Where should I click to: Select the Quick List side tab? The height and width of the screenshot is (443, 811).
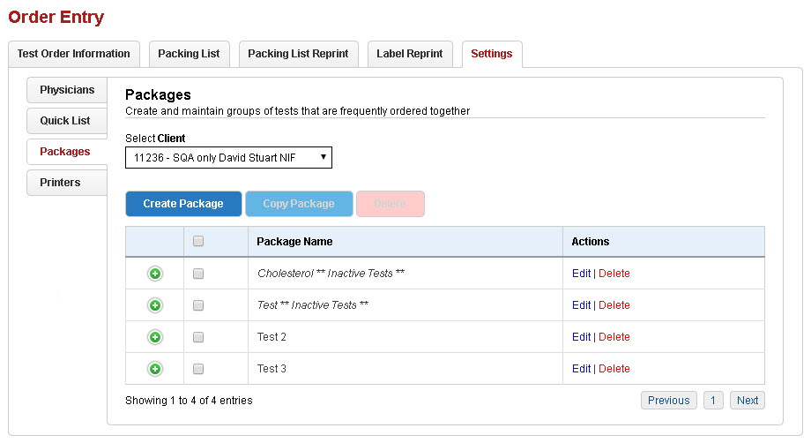tap(65, 121)
